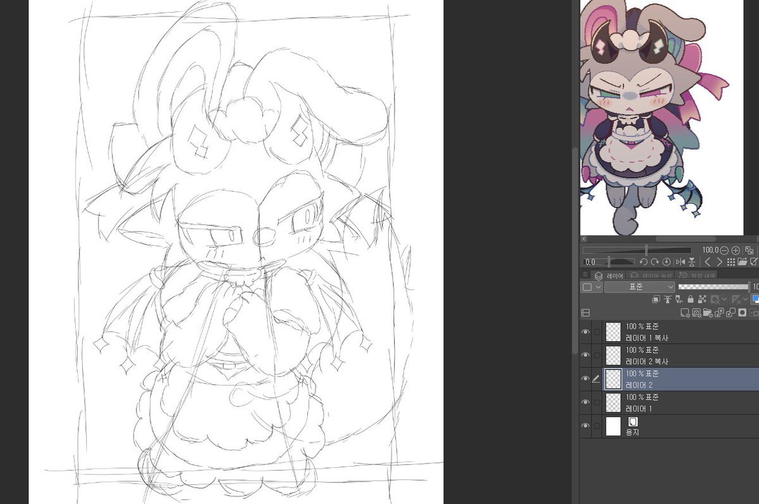Create a new vector layer
The width and height of the screenshot is (759, 504).
[x=696, y=313]
